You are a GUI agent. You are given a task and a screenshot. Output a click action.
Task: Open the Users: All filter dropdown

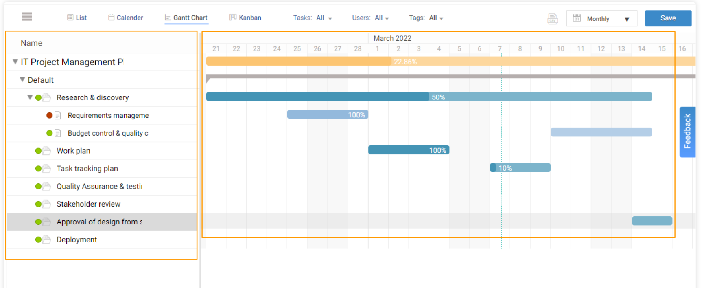point(370,18)
